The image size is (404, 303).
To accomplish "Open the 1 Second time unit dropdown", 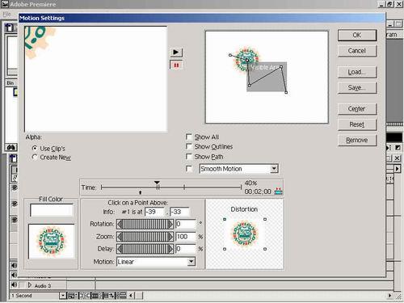I will [62, 296].
